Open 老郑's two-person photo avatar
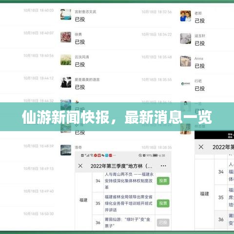This screenshot has width=234, height=234. tap(186, 16)
